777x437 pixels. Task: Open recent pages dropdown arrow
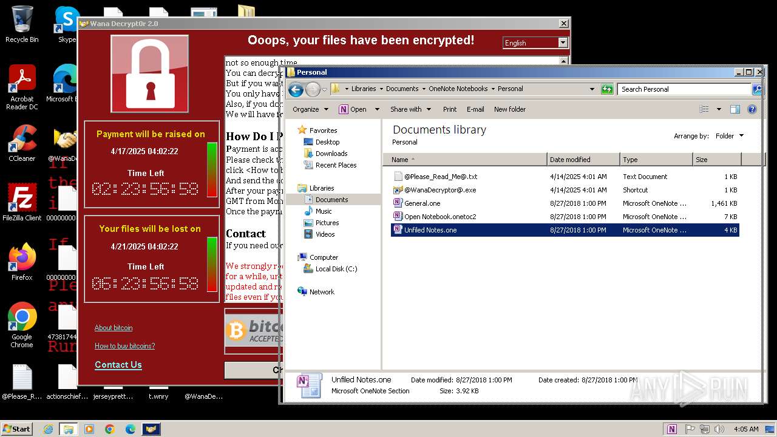pos(324,90)
